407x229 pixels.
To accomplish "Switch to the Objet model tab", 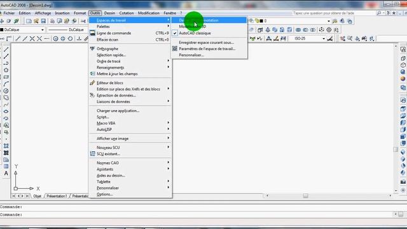I will tap(37, 196).
